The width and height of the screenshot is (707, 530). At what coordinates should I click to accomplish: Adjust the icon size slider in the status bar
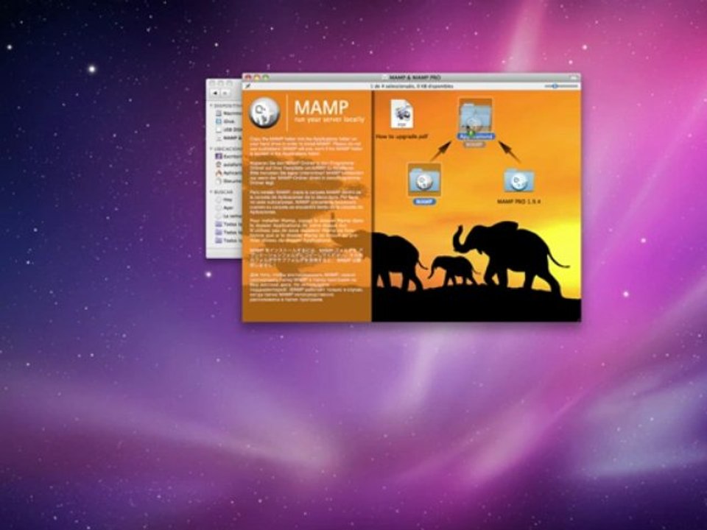coord(561,86)
